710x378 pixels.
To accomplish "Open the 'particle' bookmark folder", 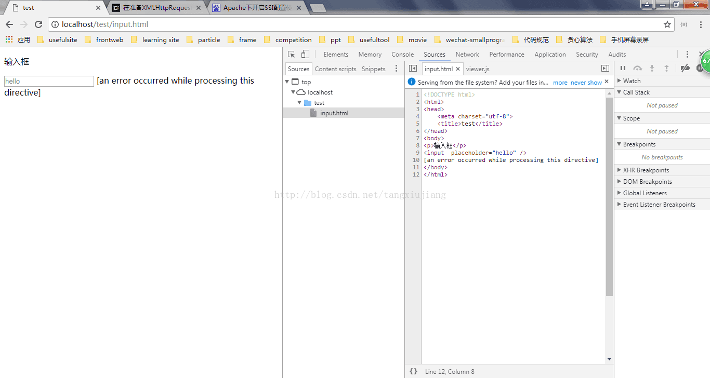I will tap(203, 39).
